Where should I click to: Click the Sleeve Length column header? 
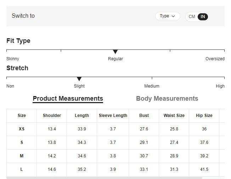[x=113, y=116]
